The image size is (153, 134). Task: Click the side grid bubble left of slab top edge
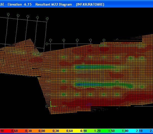coord(47,44)
